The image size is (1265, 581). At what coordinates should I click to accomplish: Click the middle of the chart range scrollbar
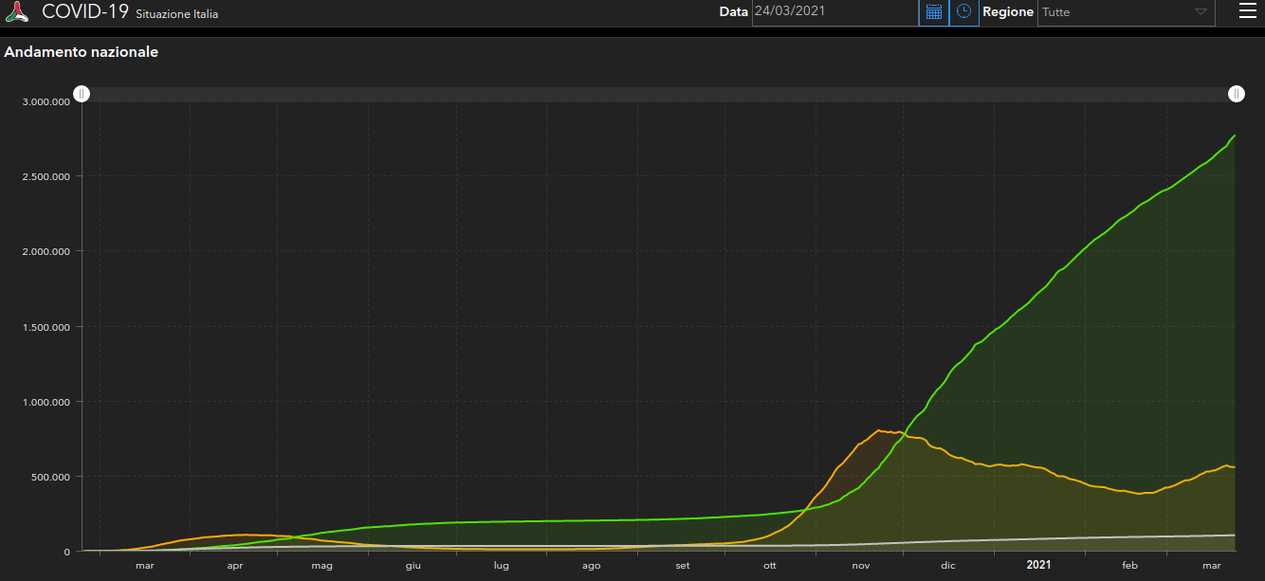click(659, 94)
